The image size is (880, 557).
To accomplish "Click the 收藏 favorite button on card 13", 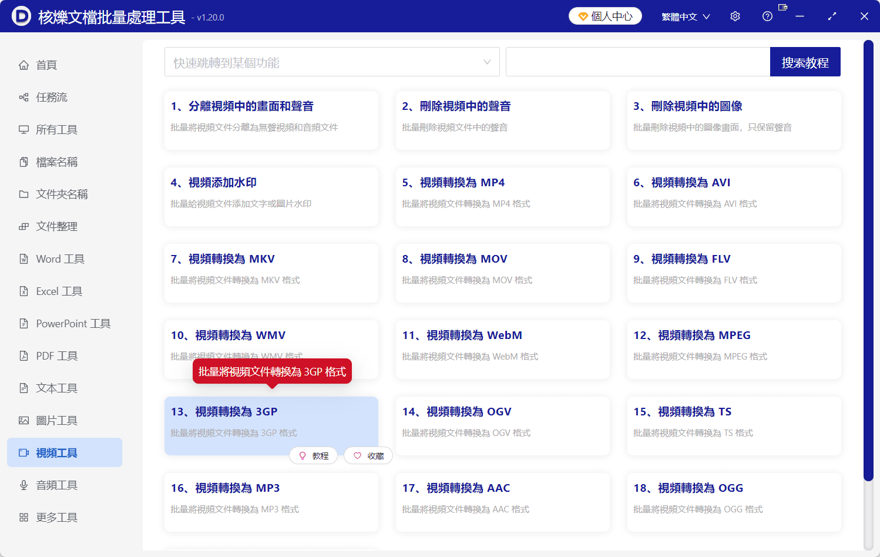I will [368, 455].
